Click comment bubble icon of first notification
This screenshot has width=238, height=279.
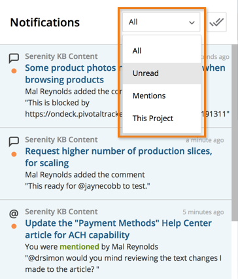pyautogui.click(x=14, y=58)
